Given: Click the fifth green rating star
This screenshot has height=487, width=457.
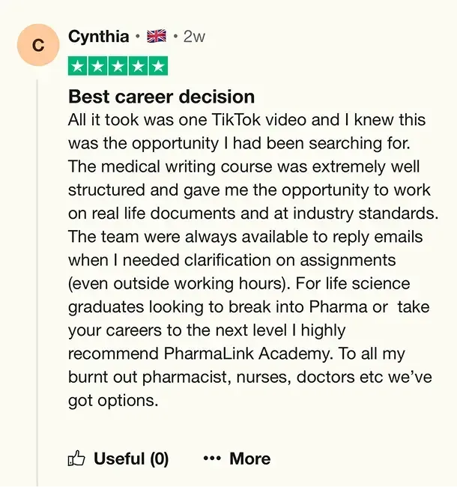Looking at the screenshot, I should point(157,66).
